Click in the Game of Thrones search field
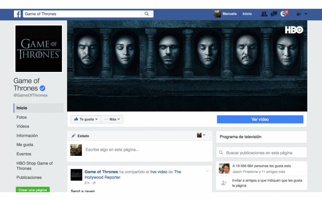The width and height of the screenshot is (322, 201). point(81,14)
